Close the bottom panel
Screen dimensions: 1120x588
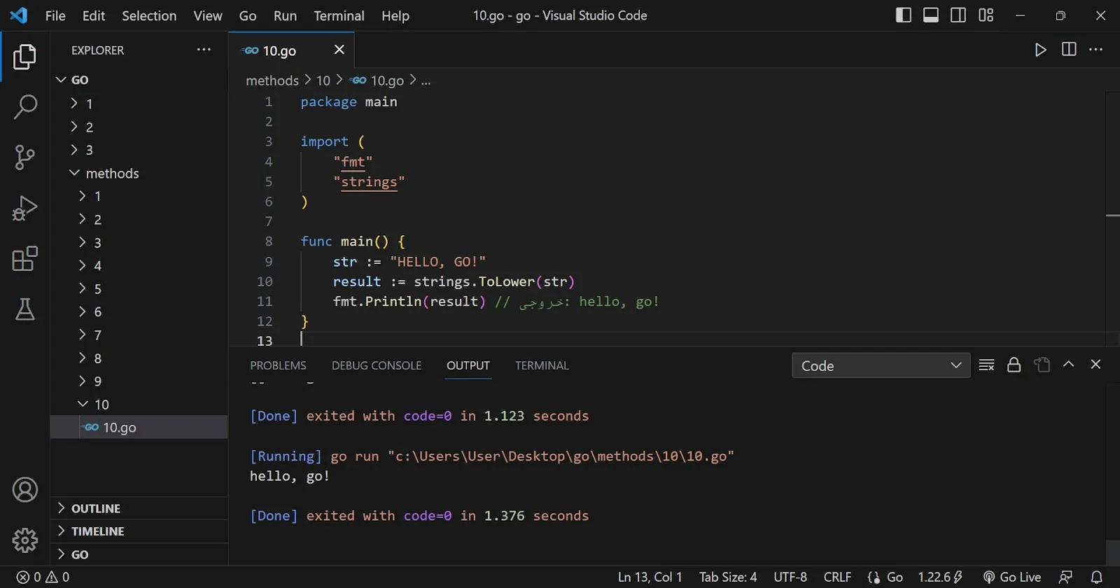(1096, 364)
